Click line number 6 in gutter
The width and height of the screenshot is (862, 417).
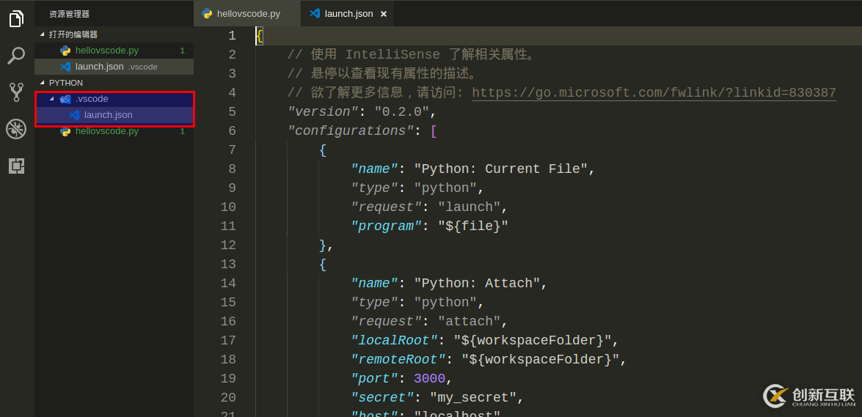[x=232, y=130]
